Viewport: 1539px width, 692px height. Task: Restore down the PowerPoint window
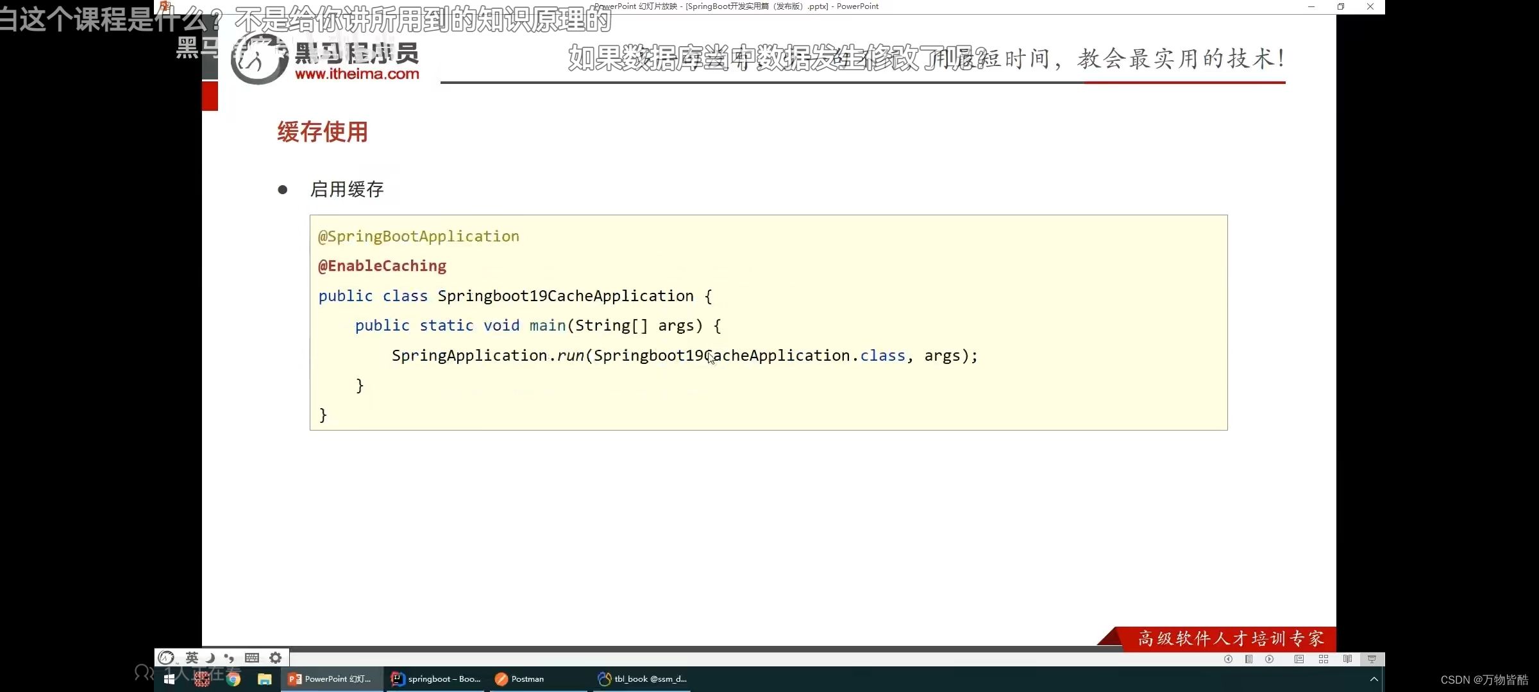pos(1340,6)
